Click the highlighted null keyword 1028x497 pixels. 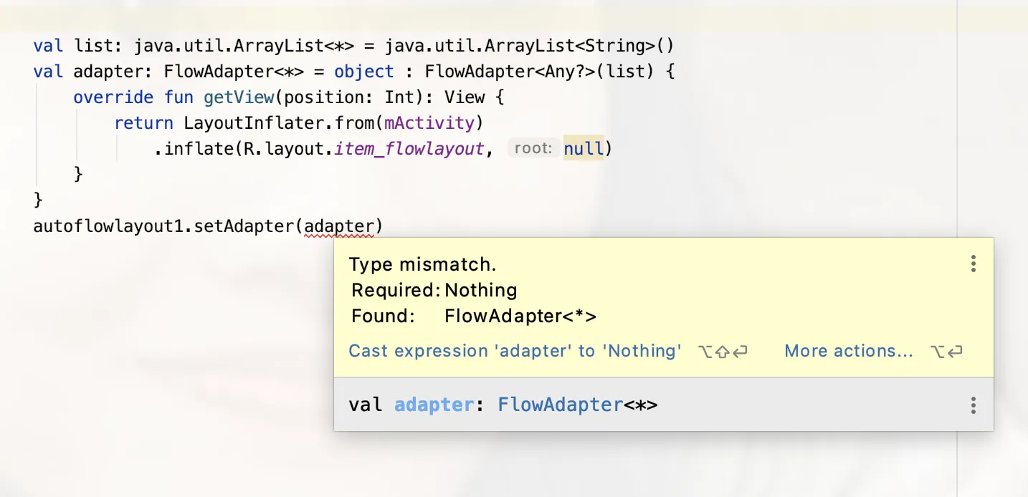(583, 149)
